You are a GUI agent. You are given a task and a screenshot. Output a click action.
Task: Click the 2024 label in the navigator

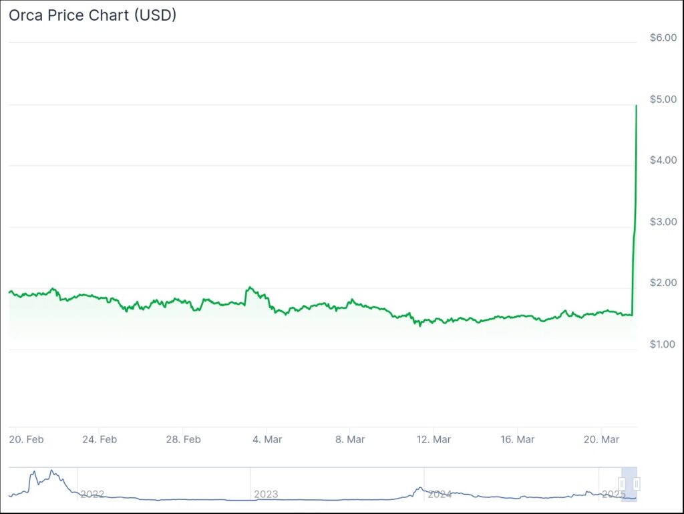440,495
